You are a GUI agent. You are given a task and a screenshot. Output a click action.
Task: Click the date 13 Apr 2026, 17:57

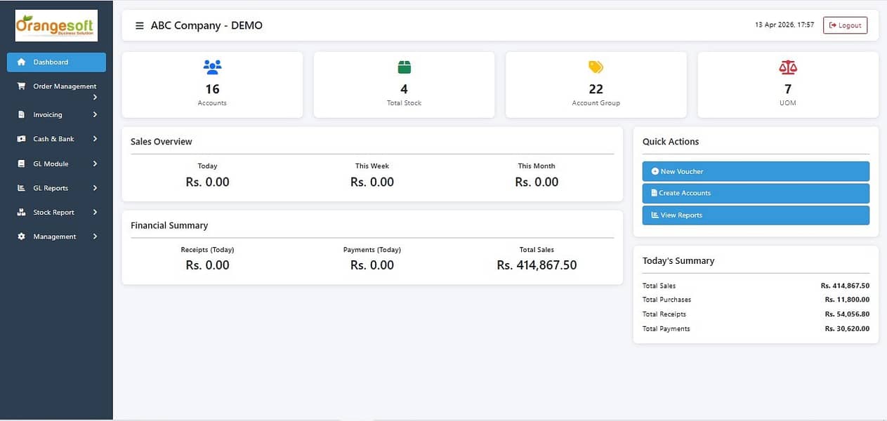(x=784, y=25)
